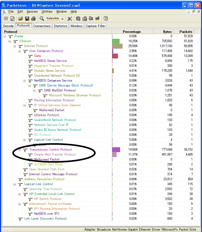The height and width of the screenshot is (232, 202).
Task: Click the icon beside NetBIOS Name Service
Action: point(30,61)
